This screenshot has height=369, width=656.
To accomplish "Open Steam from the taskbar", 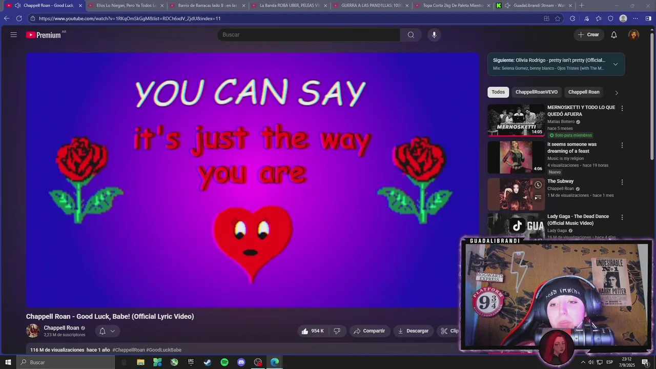I will point(208,362).
